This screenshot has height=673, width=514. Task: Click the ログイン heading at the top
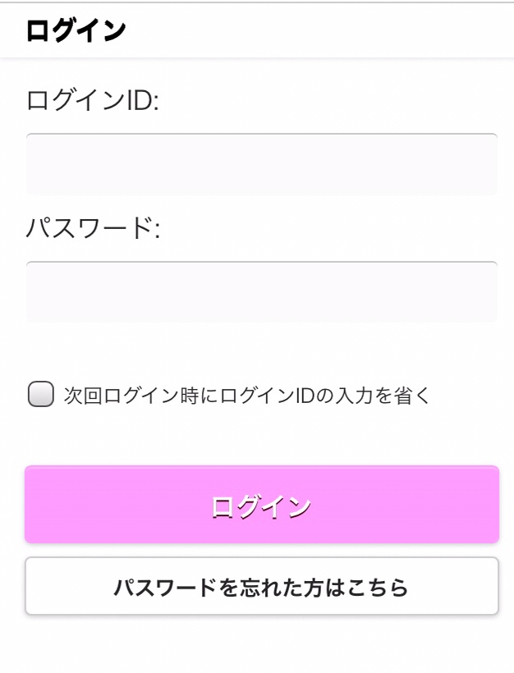(x=76, y=31)
